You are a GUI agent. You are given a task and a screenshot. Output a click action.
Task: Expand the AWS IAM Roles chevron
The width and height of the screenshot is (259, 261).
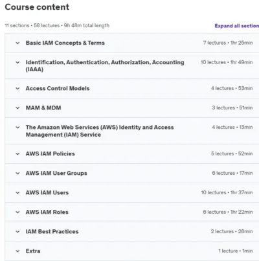click(17, 212)
